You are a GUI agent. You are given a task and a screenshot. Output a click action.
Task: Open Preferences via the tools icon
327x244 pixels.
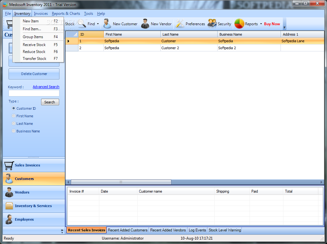point(180,24)
